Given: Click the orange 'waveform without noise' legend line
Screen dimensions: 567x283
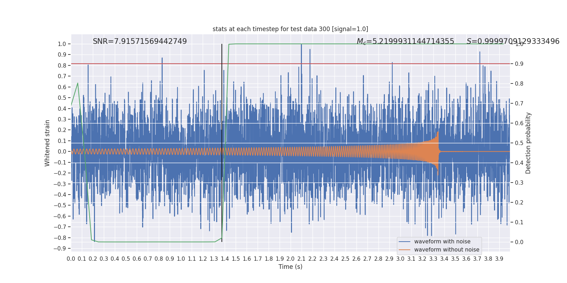Looking at the screenshot, I should 404,250.
